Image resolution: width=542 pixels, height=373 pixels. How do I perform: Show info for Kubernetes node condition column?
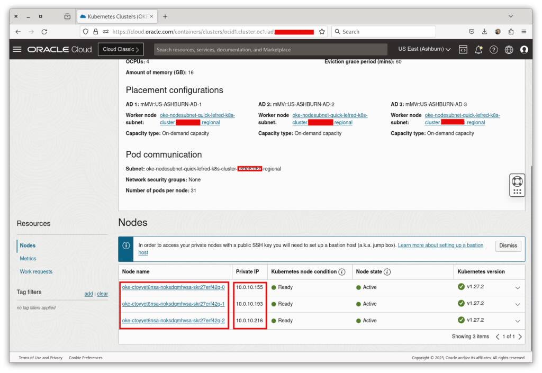[x=342, y=272]
